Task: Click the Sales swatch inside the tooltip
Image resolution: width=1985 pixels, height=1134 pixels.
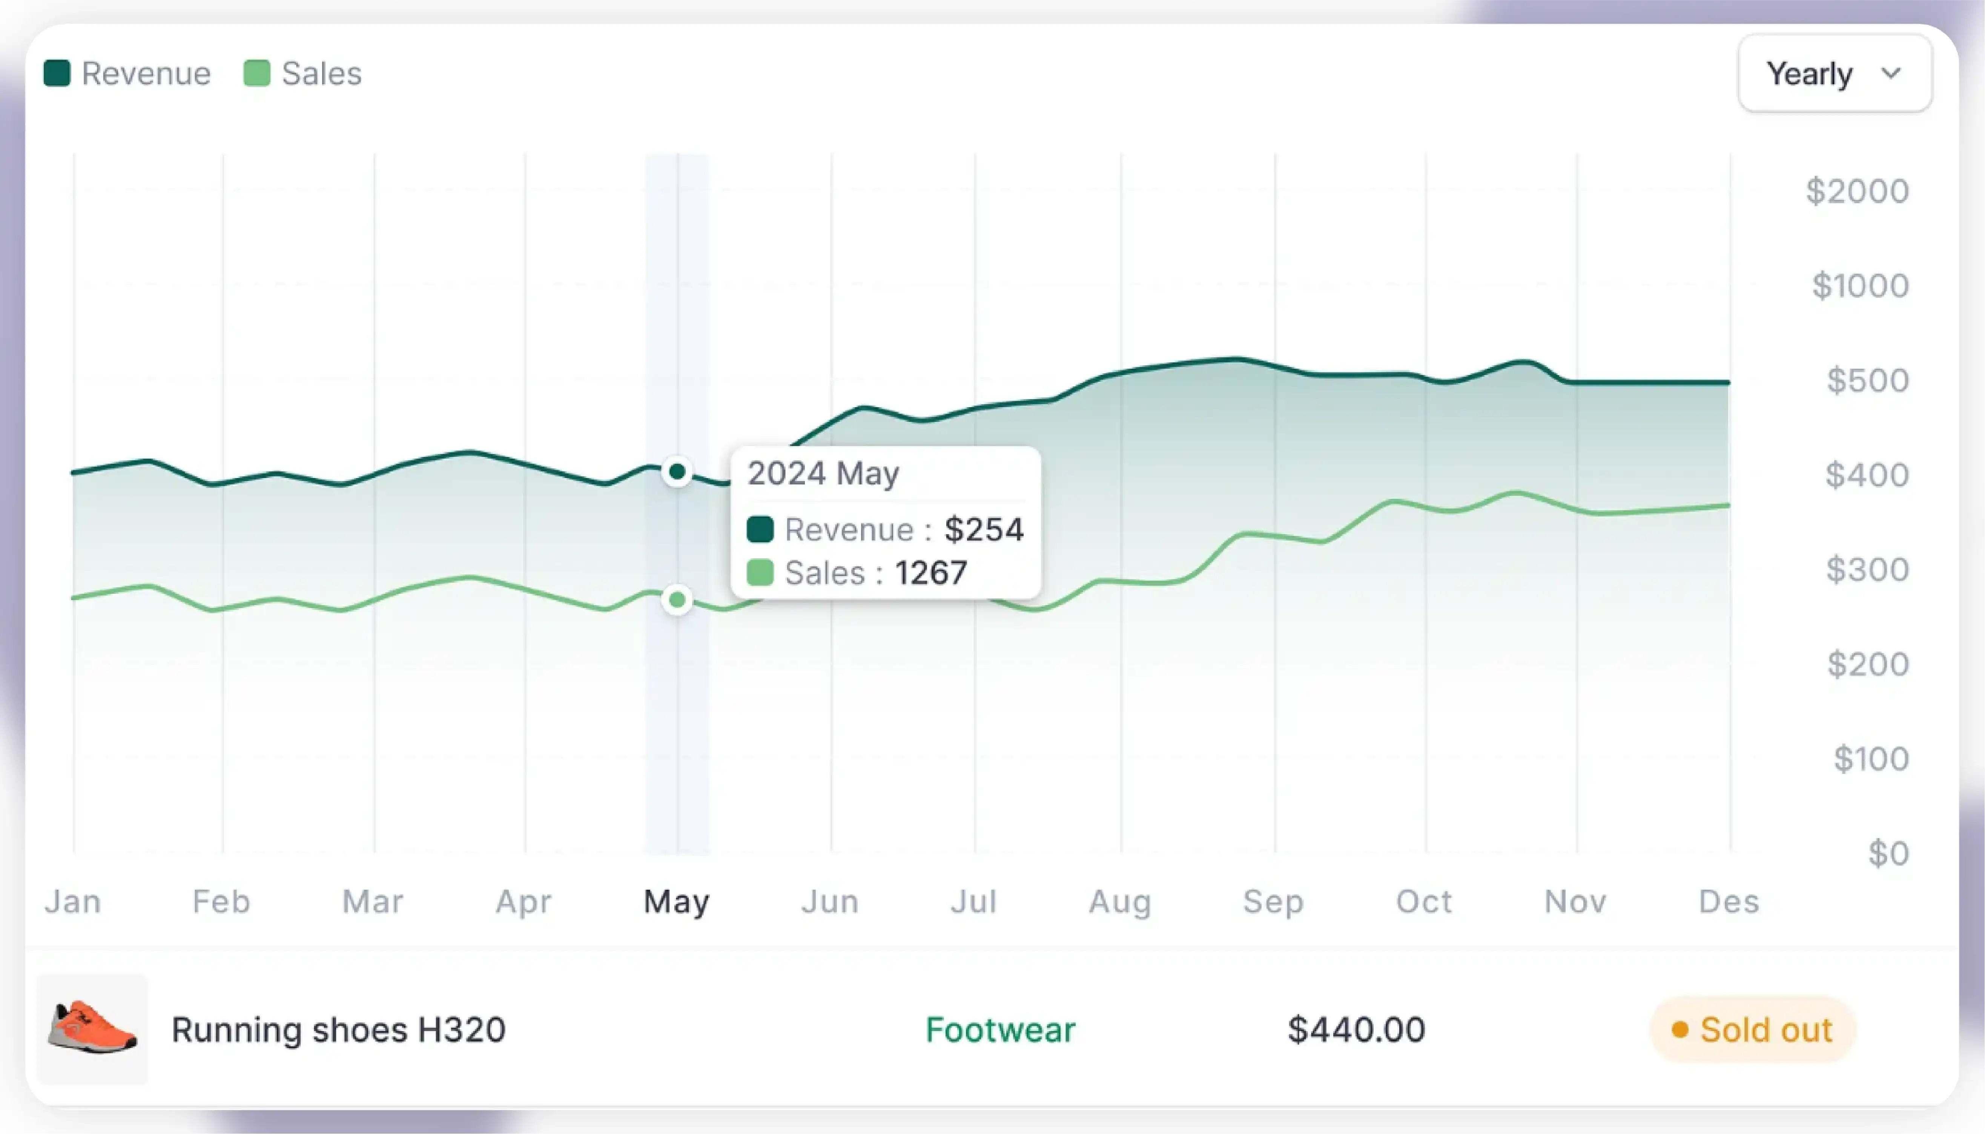Action: (x=760, y=573)
